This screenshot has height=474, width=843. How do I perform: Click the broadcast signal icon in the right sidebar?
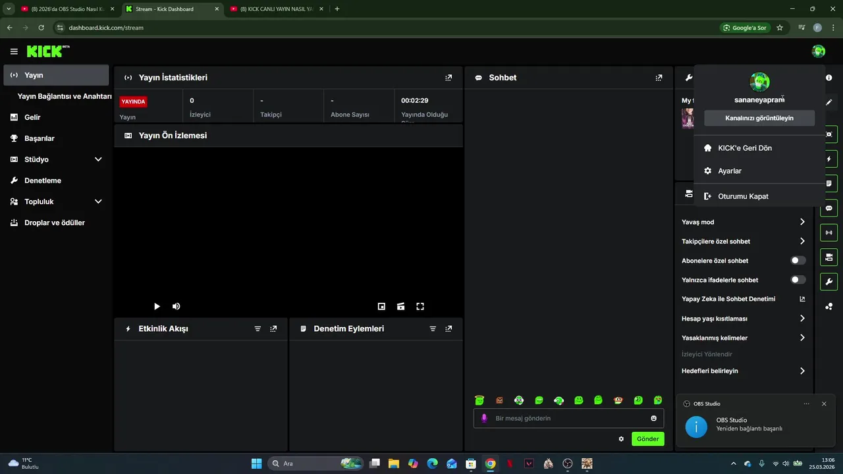coord(829,232)
